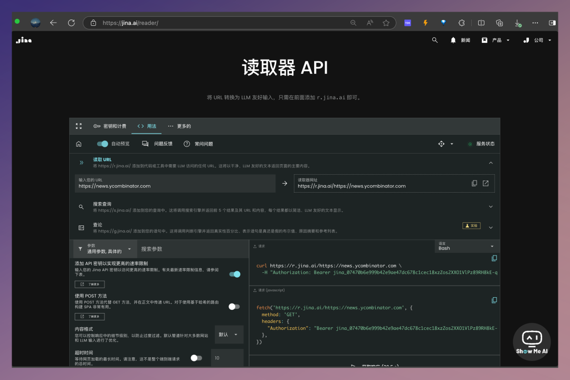Image resolution: width=570 pixels, height=380 pixels.
Task: Copy the reader URL
Action: pos(474,183)
